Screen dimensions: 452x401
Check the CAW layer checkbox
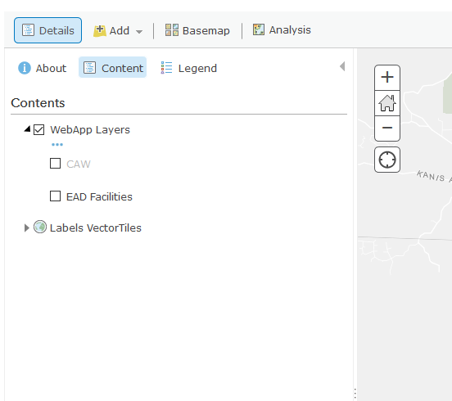(x=55, y=164)
